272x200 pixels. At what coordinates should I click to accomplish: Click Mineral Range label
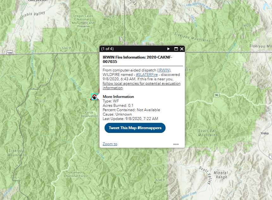tap(221, 175)
